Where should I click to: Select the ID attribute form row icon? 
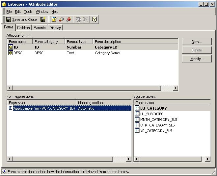(x=11, y=47)
